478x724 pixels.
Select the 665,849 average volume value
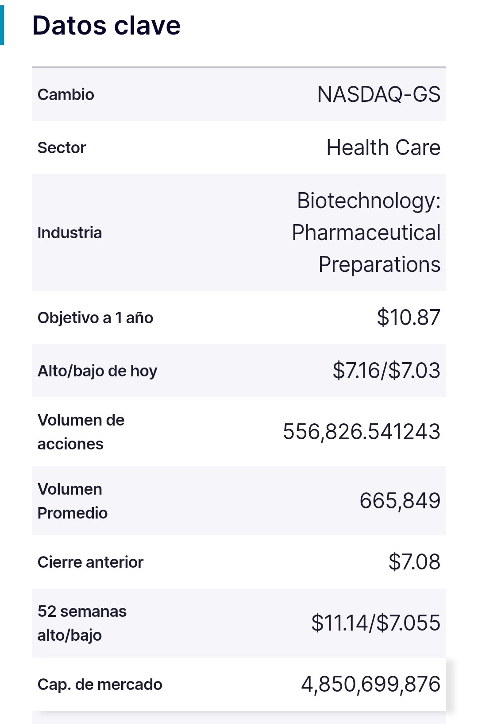point(400,501)
